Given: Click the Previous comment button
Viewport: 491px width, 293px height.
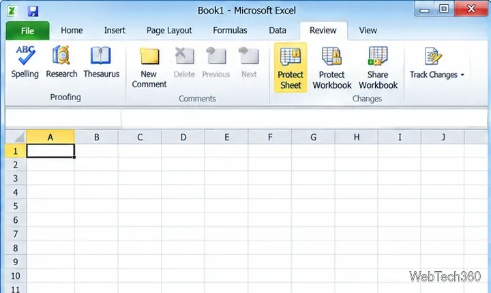Looking at the screenshot, I should pyautogui.click(x=215, y=62).
